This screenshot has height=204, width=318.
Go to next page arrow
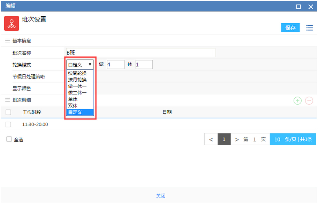click(237, 139)
